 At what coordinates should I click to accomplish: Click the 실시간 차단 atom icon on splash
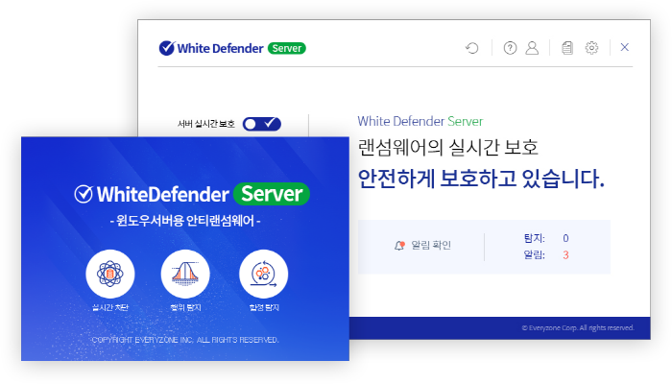pos(110,274)
